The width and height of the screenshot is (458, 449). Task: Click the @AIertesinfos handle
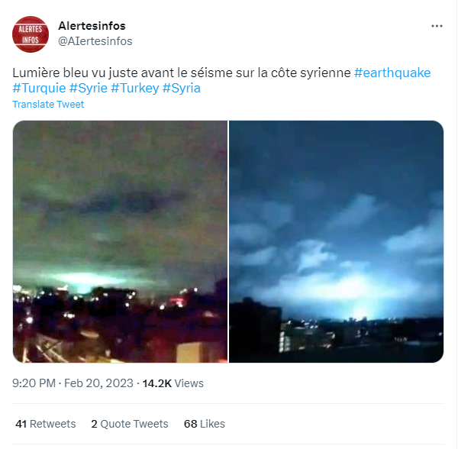[x=95, y=41]
